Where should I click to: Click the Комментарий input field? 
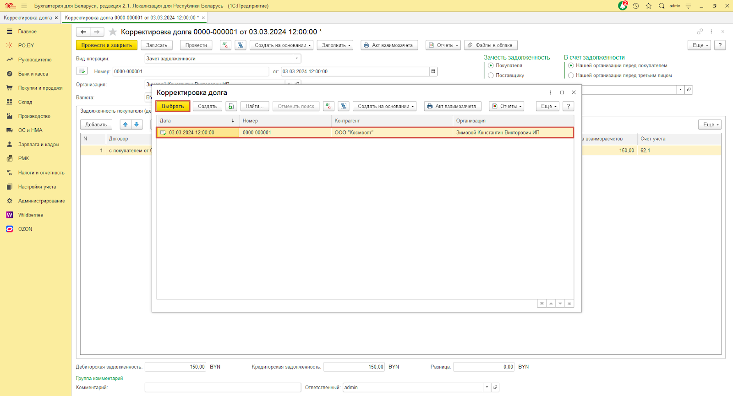pyautogui.click(x=223, y=387)
